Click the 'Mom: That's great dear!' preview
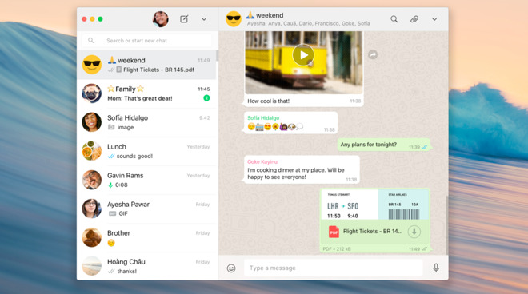Screen dimensions: 528x294 [x=140, y=98]
